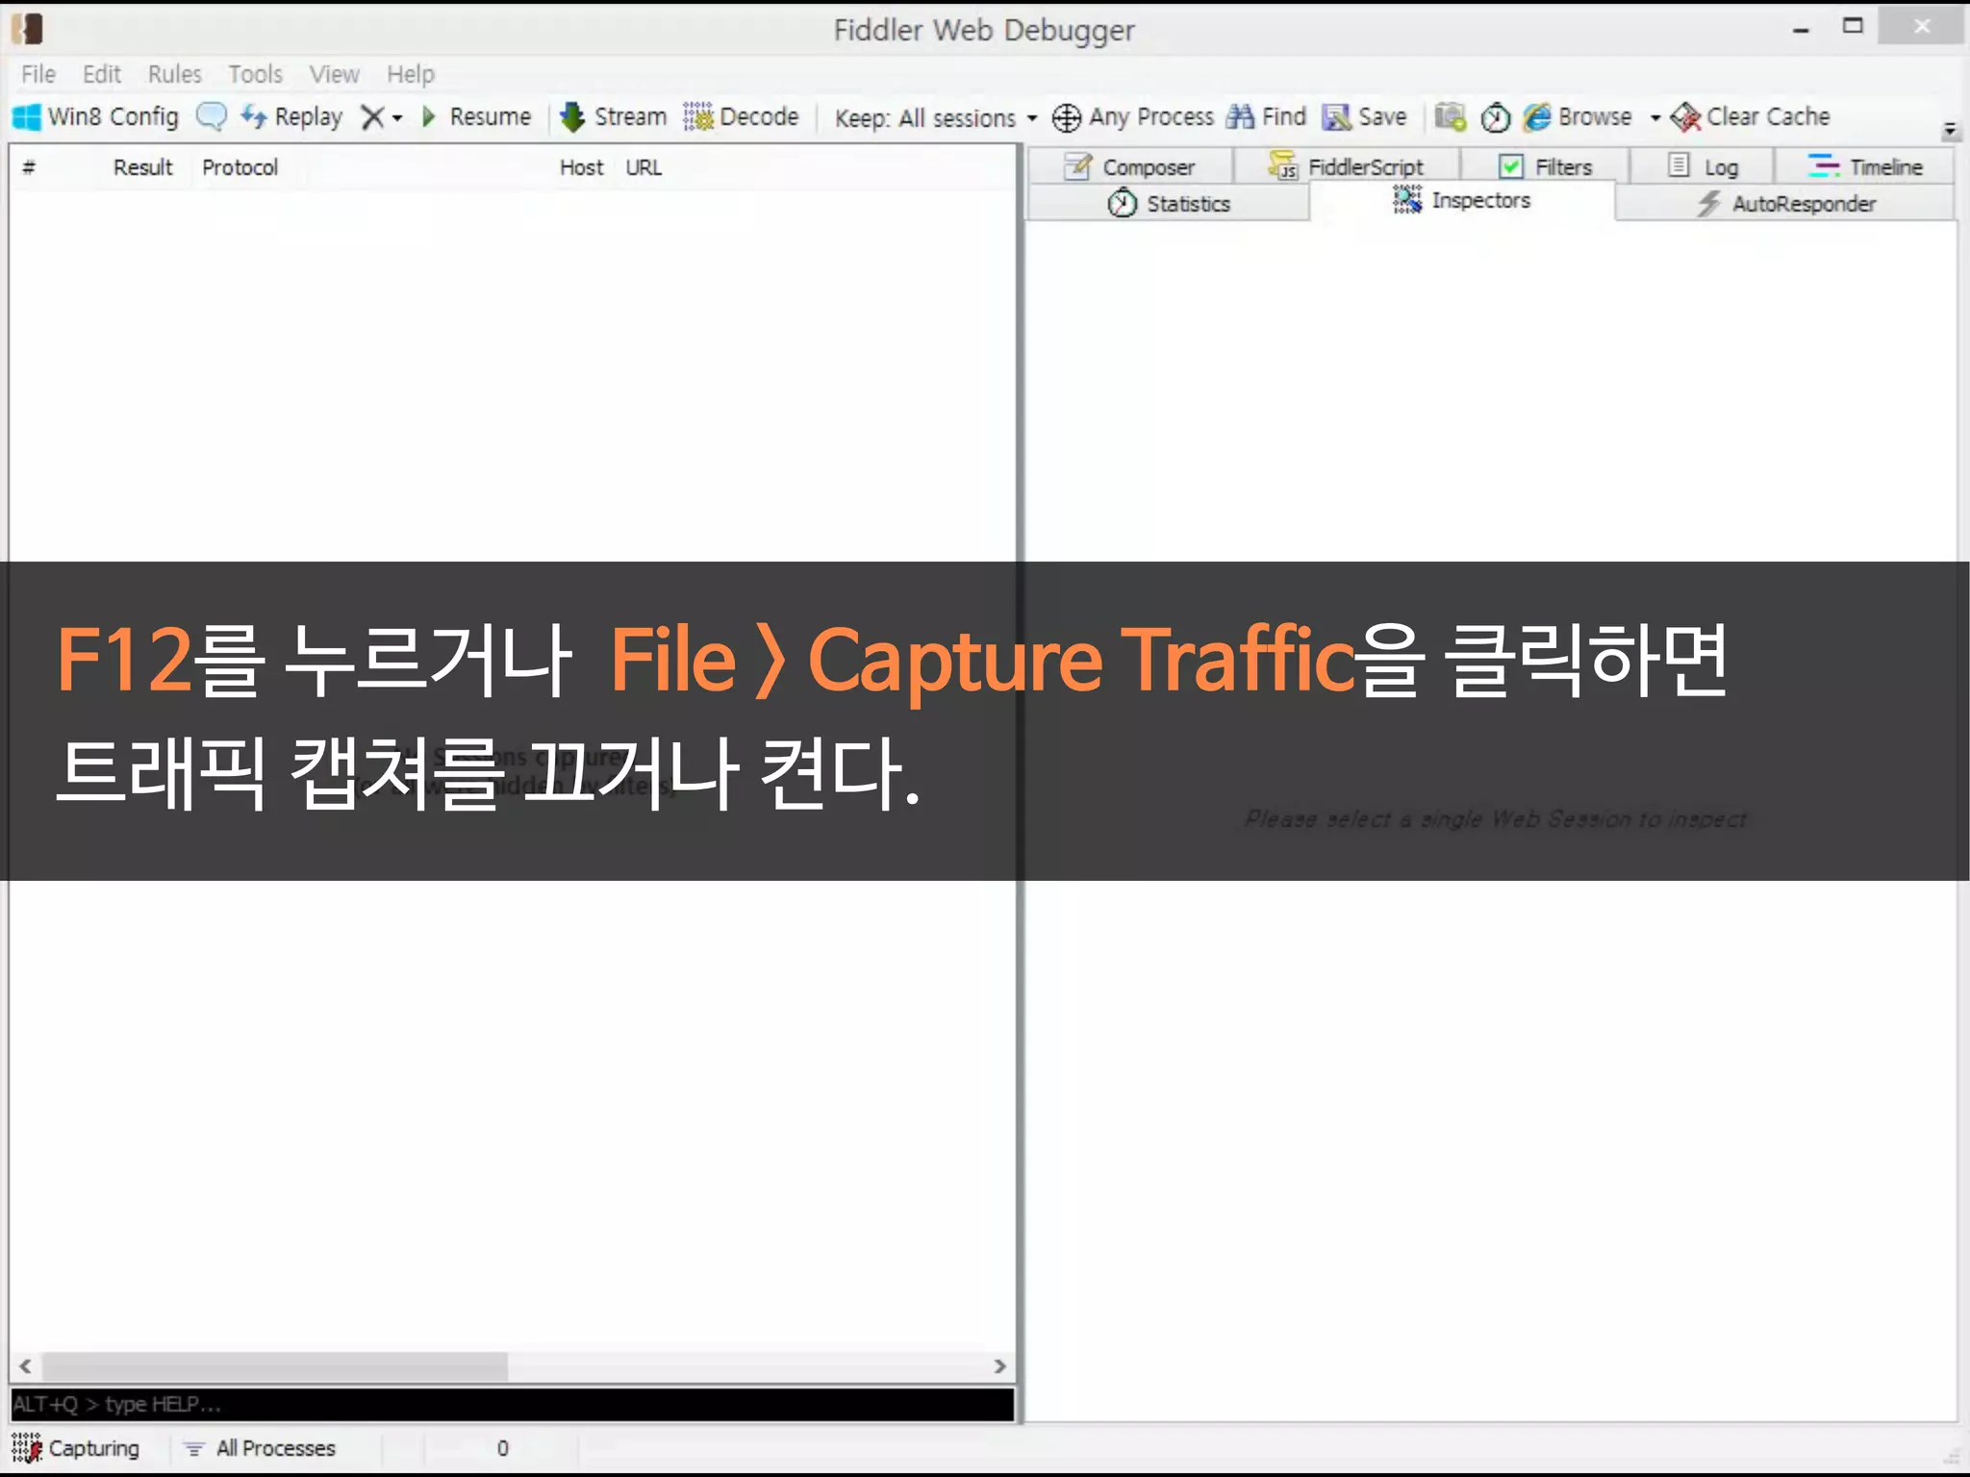1970x1477 pixels.
Task: Toggle Decode option in toolbar
Action: tap(741, 117)
